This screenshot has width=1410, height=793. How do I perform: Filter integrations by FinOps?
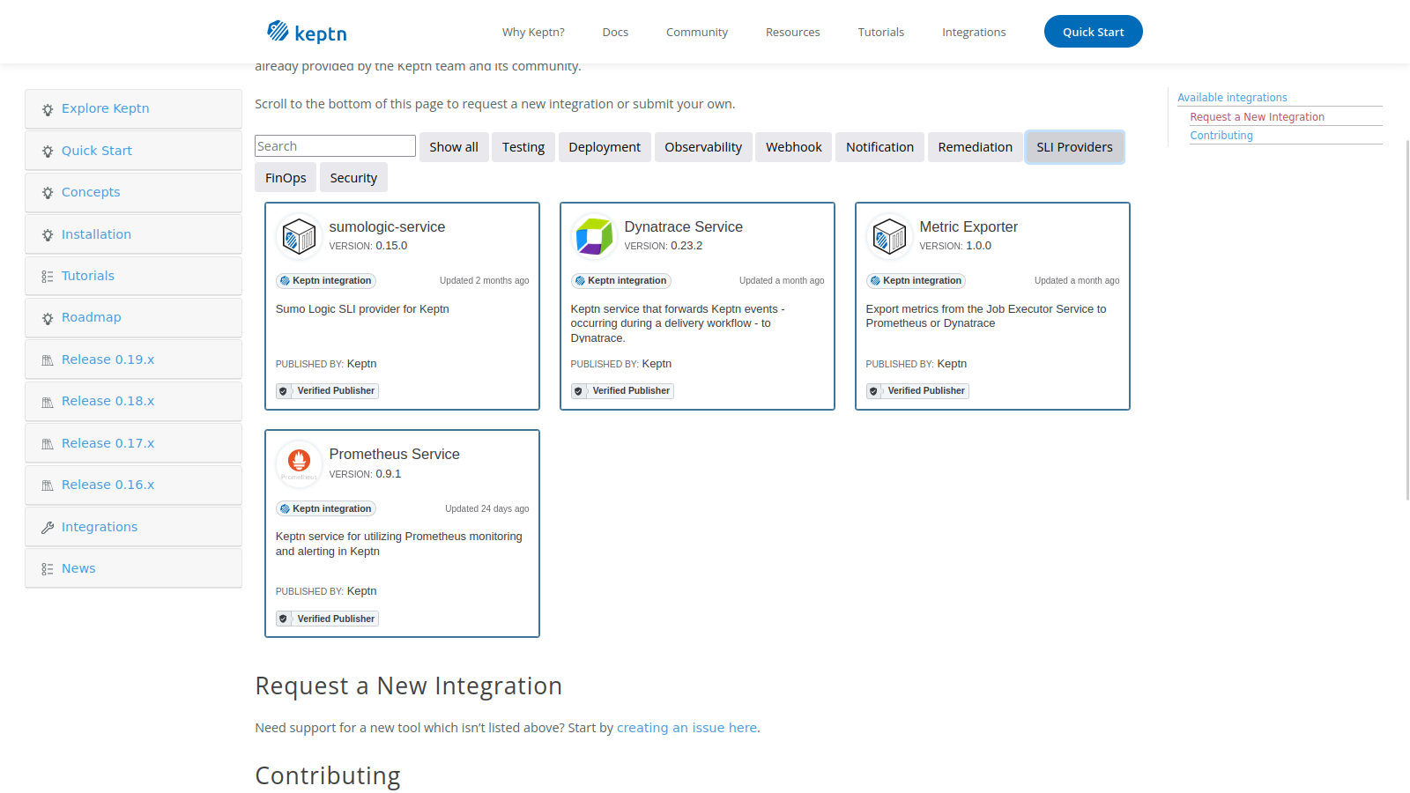pos(286,178)
